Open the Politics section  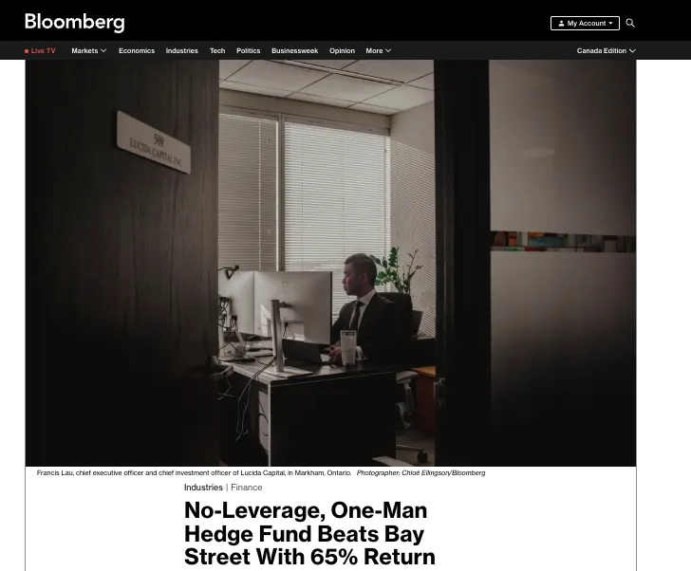tap(248, 50)
